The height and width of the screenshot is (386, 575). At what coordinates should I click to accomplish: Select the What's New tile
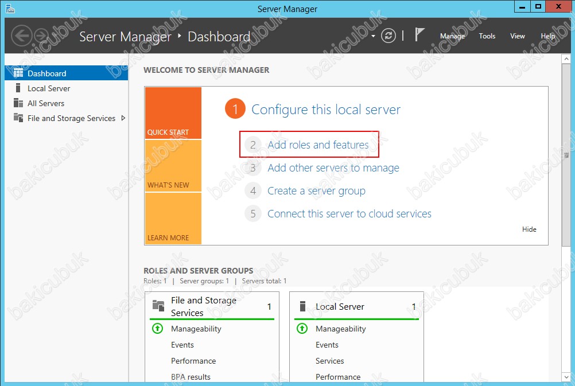point(173,166)
